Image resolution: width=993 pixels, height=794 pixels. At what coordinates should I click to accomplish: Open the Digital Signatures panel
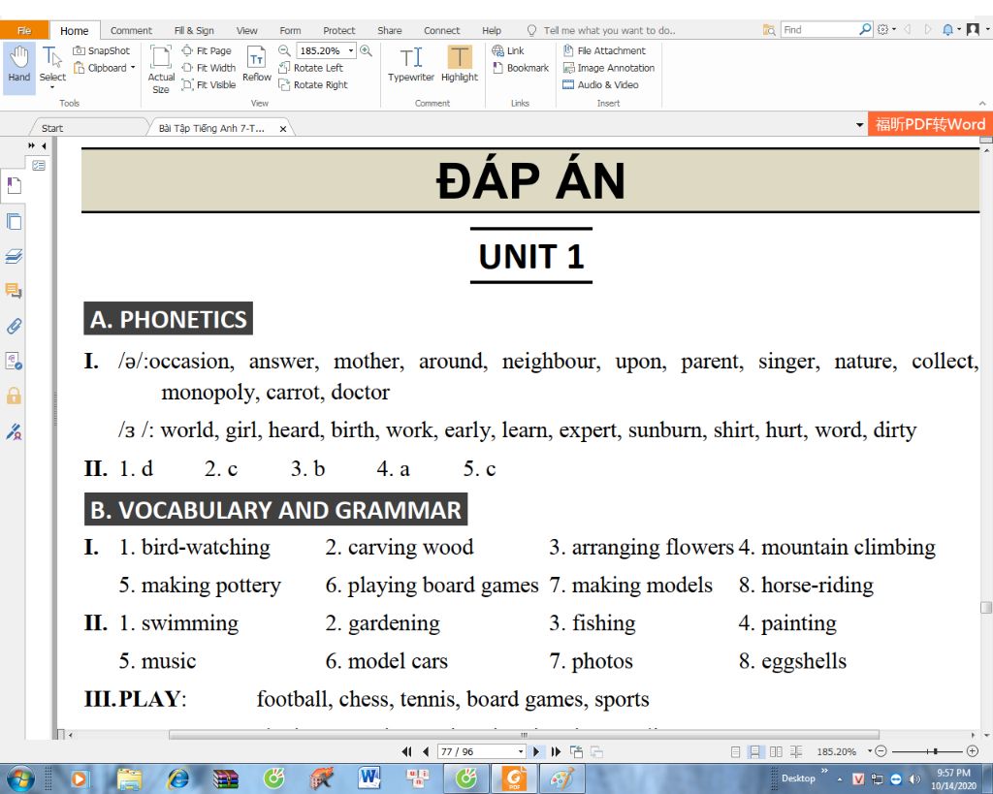14,431
